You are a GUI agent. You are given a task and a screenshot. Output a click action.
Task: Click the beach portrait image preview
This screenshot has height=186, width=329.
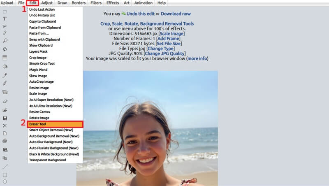[x=147, y=128]
